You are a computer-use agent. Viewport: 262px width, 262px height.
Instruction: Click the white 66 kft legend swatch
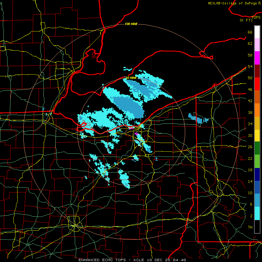pyautogui.click(x=257, y=32)
